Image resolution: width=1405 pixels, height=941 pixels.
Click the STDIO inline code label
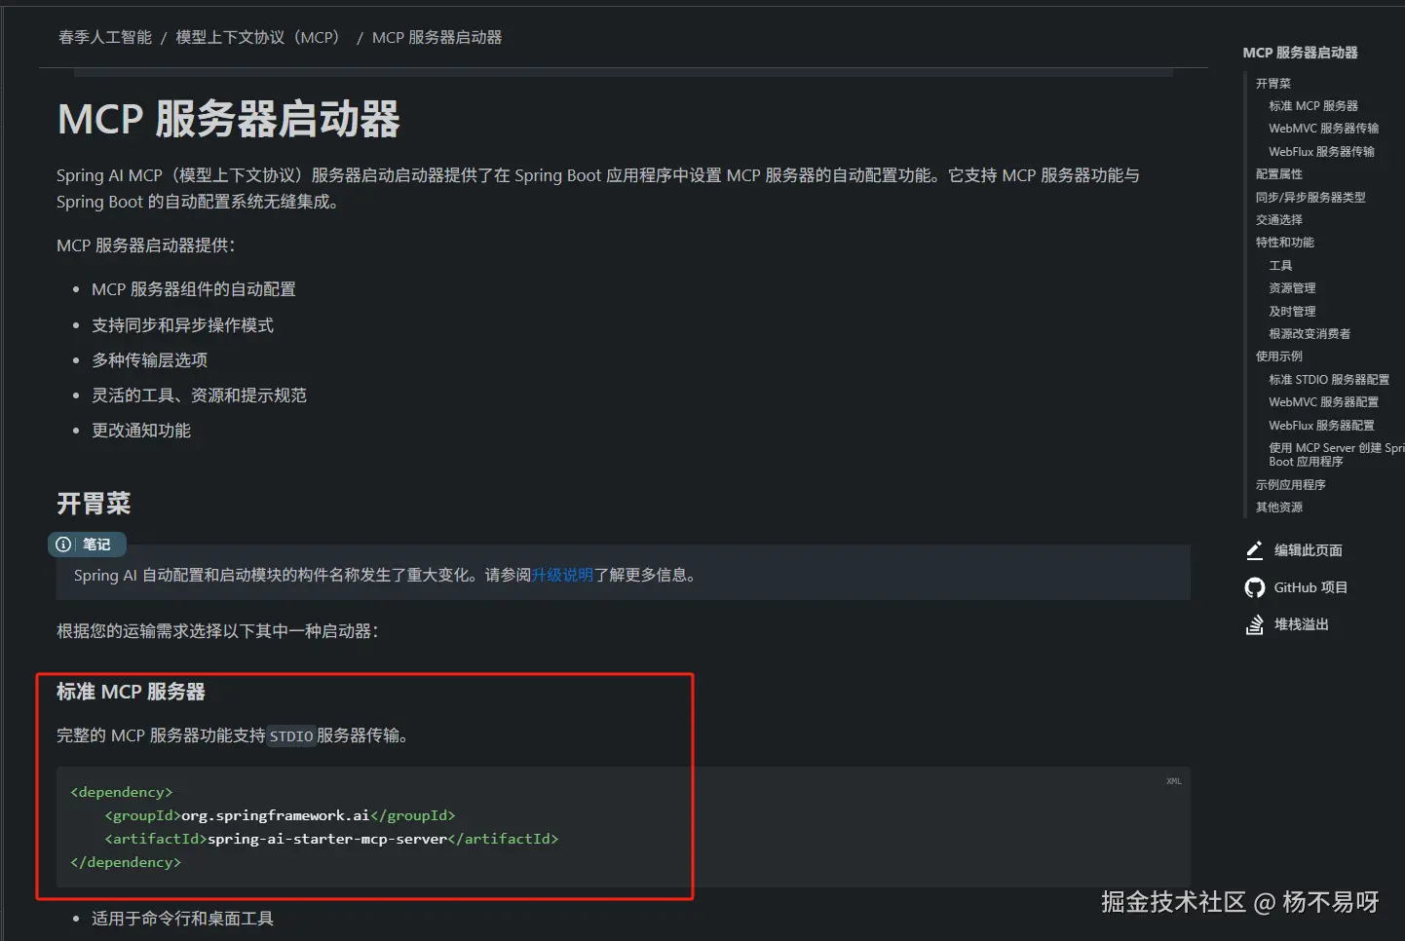pyautogui.click(x=291, y=736)
